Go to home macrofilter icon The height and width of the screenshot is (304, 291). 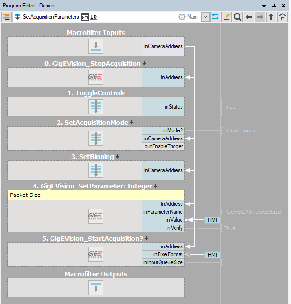[283, 17]
